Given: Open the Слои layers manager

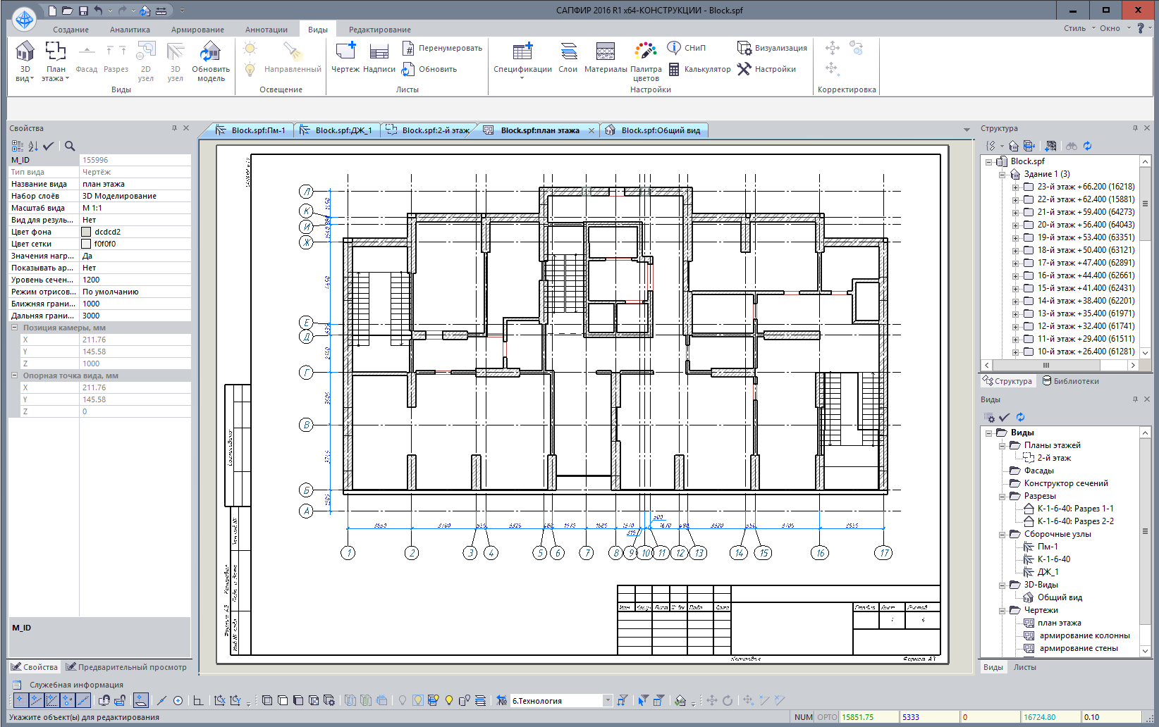Looking at the screenshot, I should click(568, 52).
